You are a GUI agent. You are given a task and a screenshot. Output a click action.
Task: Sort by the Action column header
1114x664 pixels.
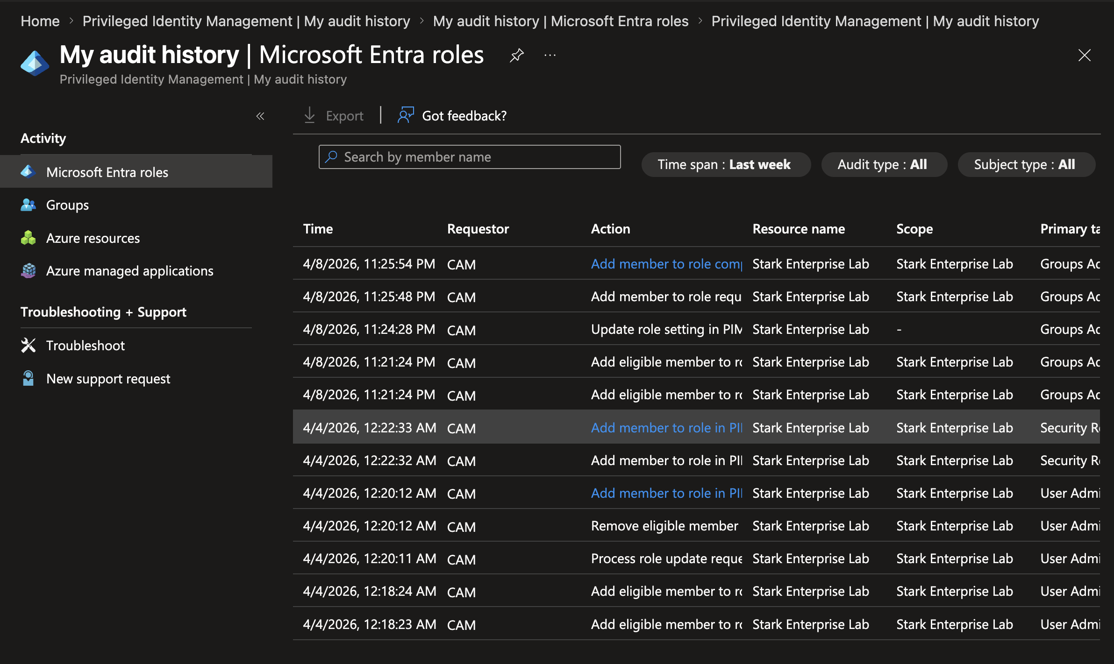click(610, 229)
